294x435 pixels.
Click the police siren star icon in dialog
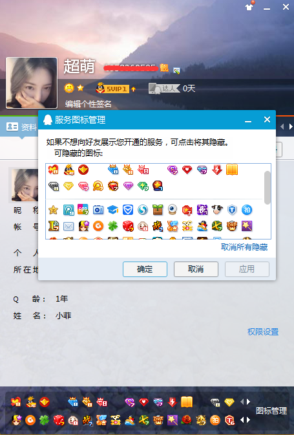[158, 186]
